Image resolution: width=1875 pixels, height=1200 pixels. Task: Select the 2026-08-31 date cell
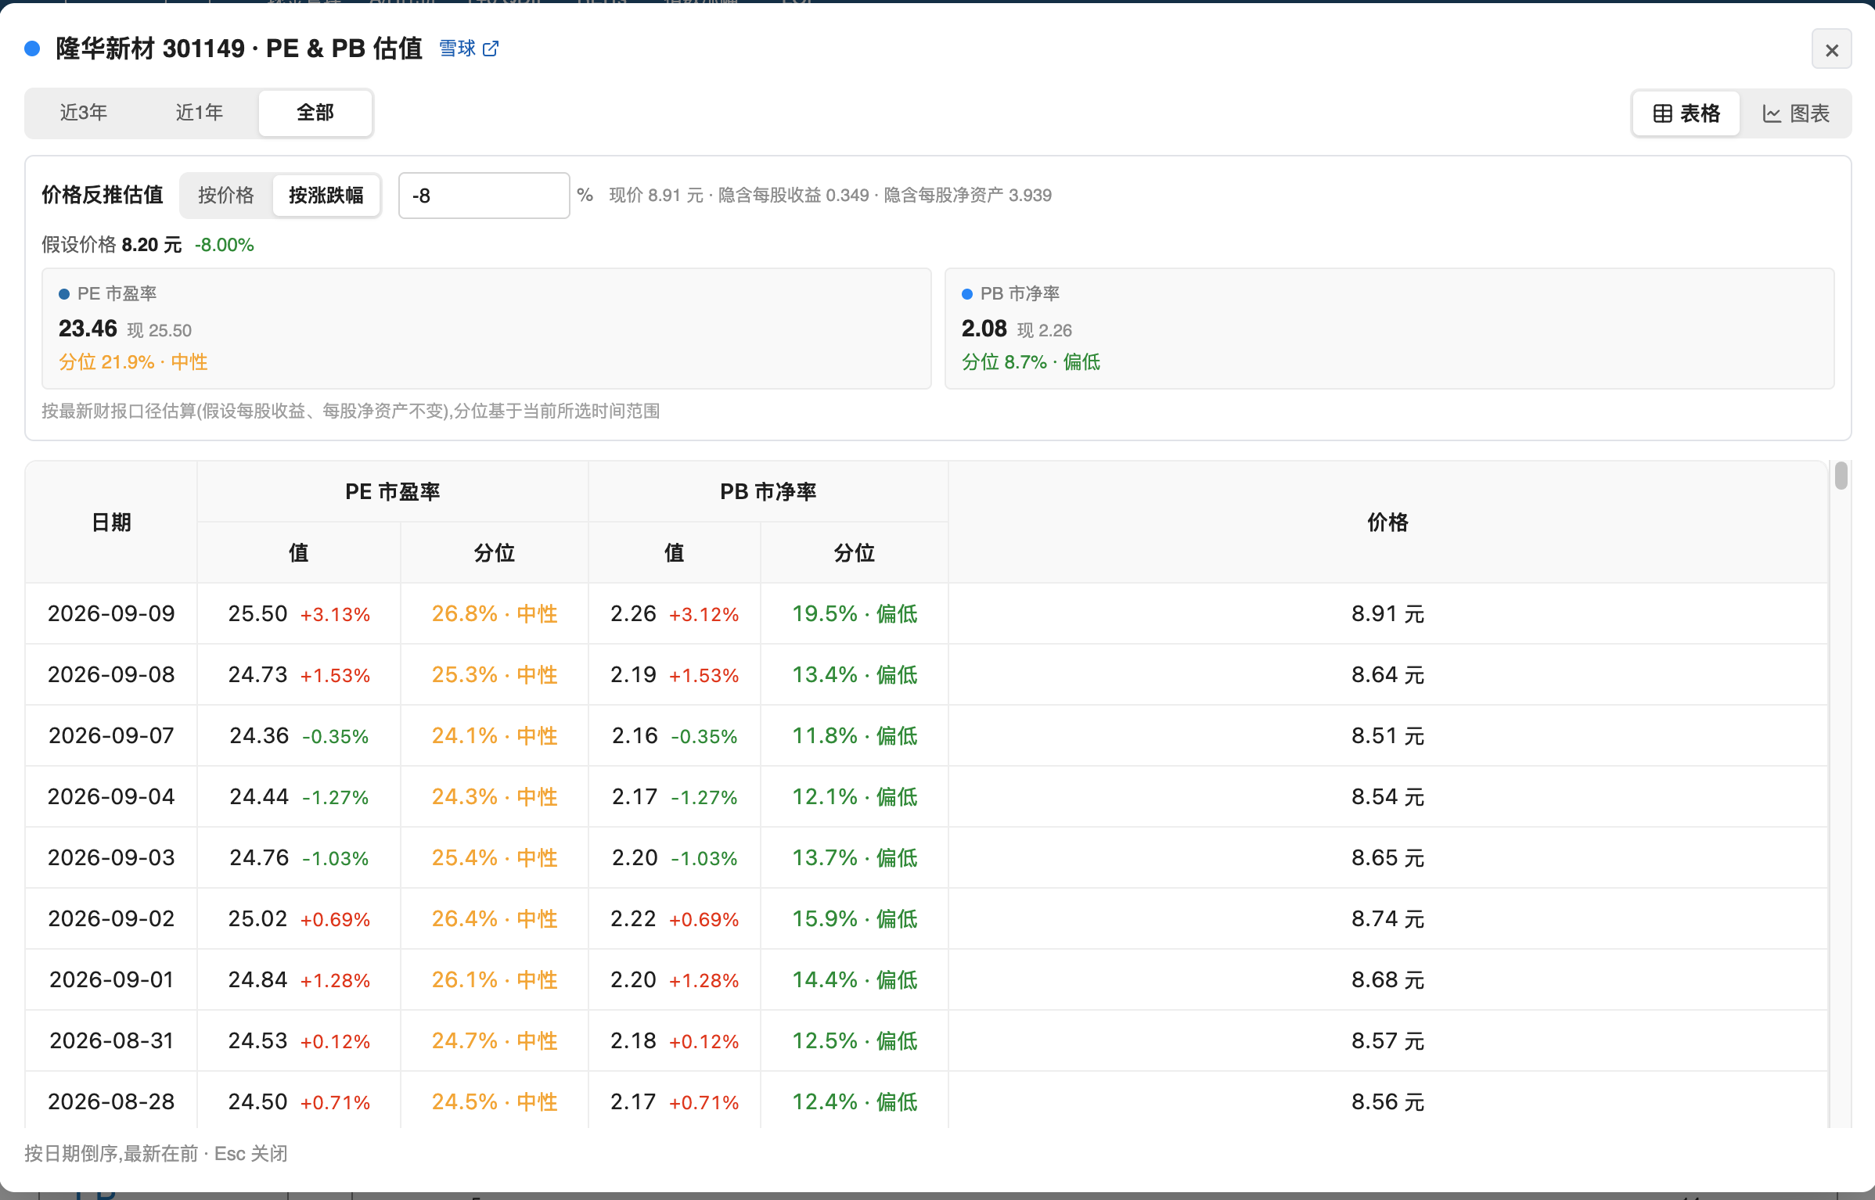[x=111, y=1040]
